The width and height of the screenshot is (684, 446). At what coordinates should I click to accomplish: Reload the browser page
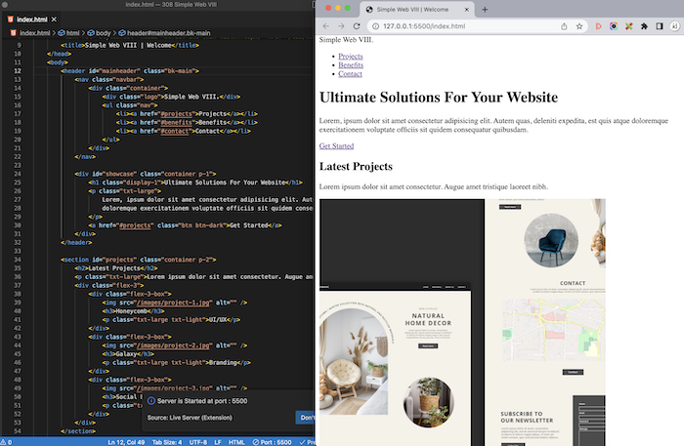coord(357,26)
